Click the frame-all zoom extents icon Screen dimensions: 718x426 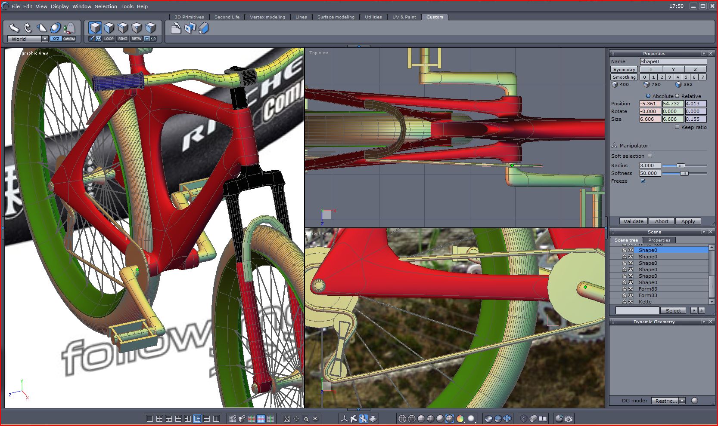tap(287, 419)
